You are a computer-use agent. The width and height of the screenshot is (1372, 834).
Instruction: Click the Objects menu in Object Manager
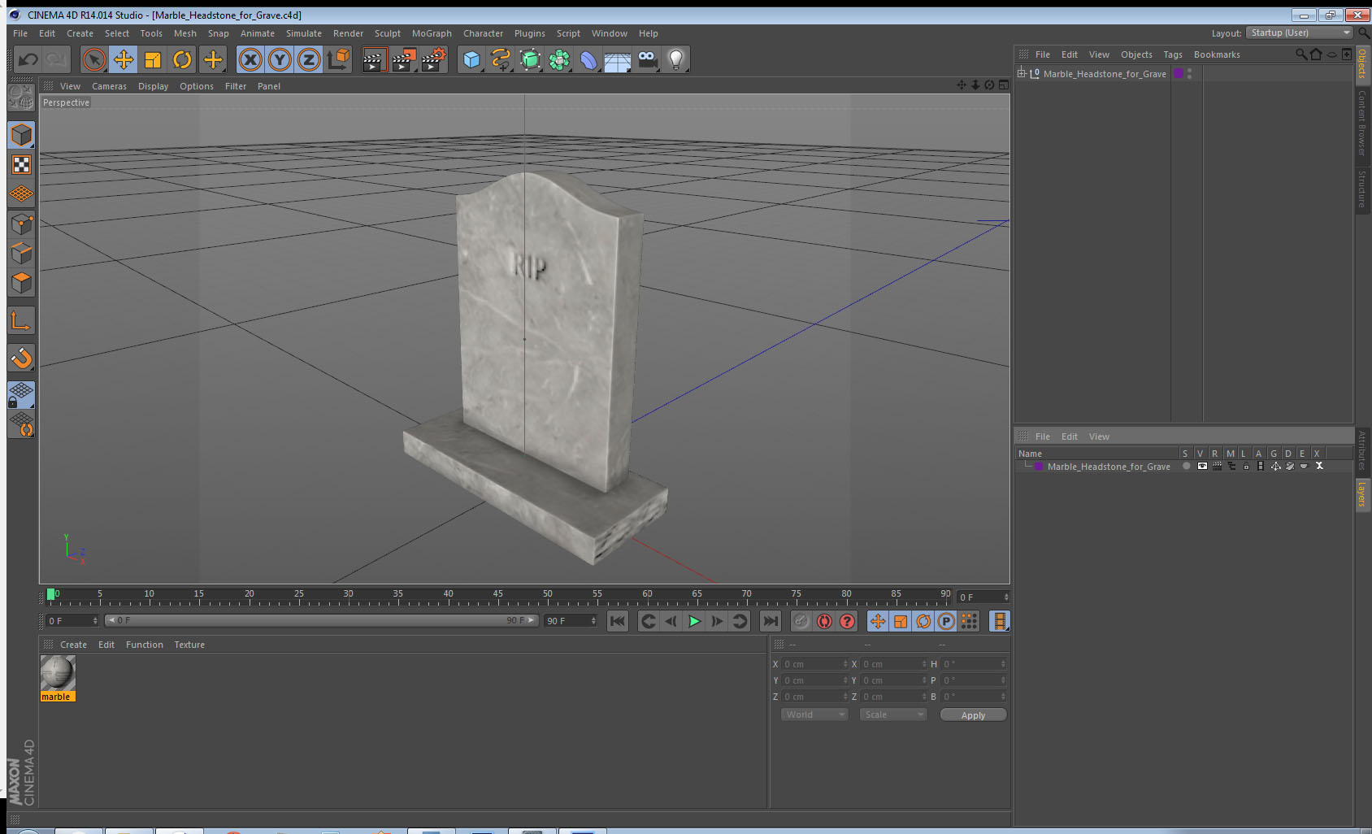pos(1136,54)
